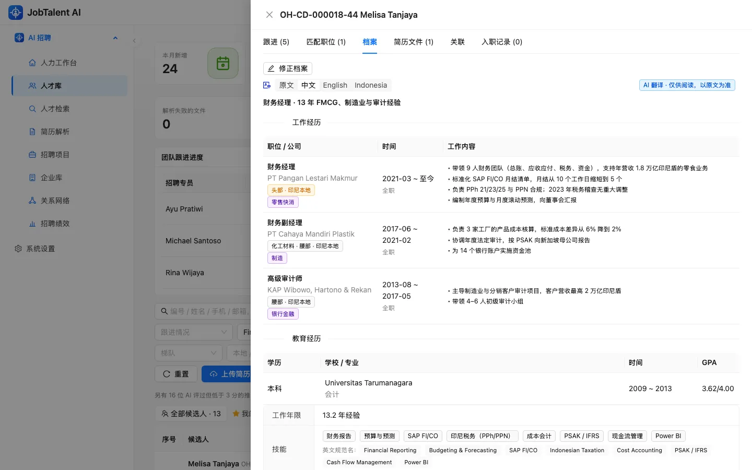
Task: Click Universitas Tarumanagara school name
Action: [369, 383]
